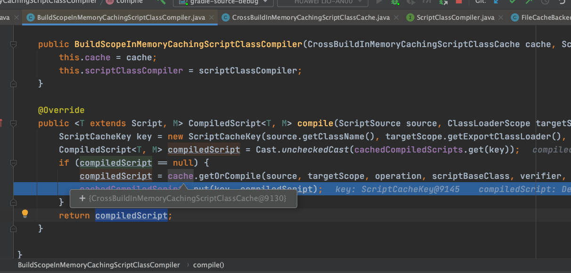
Task: Click scriptClassCompiler in 'this.scriptClassCompiler' assignment
Action: pos(134,71)
